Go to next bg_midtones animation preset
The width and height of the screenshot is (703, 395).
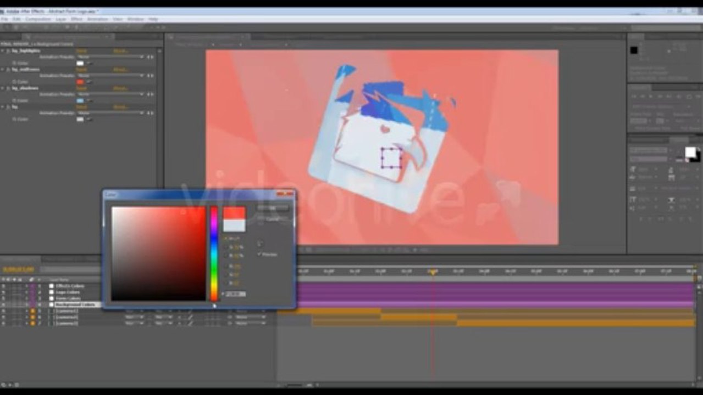[153, 76]
